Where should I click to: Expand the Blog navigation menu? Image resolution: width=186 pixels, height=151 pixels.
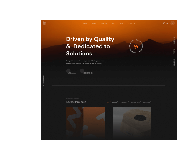tap(113, 23)
